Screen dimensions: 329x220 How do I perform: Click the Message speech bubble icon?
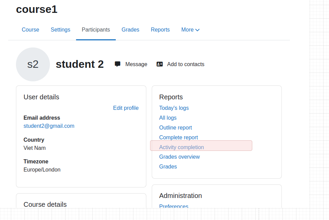pos(117,64)
